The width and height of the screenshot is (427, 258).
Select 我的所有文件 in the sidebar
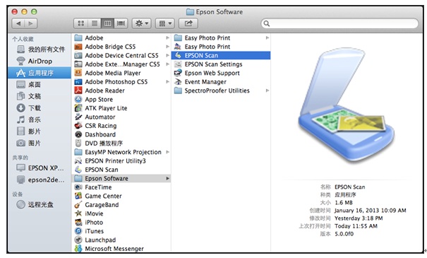tap(40, 49)
